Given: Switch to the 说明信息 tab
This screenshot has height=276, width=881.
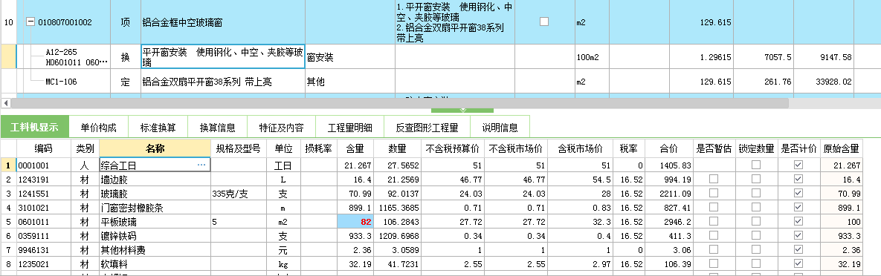Looking at the screenshot, I should click(500, 128).
